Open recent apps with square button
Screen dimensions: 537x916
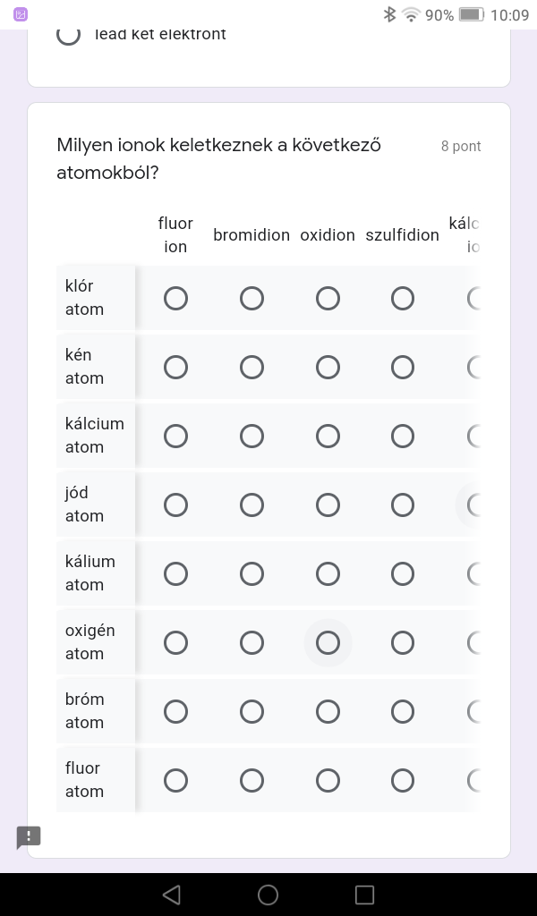[364, 895]
